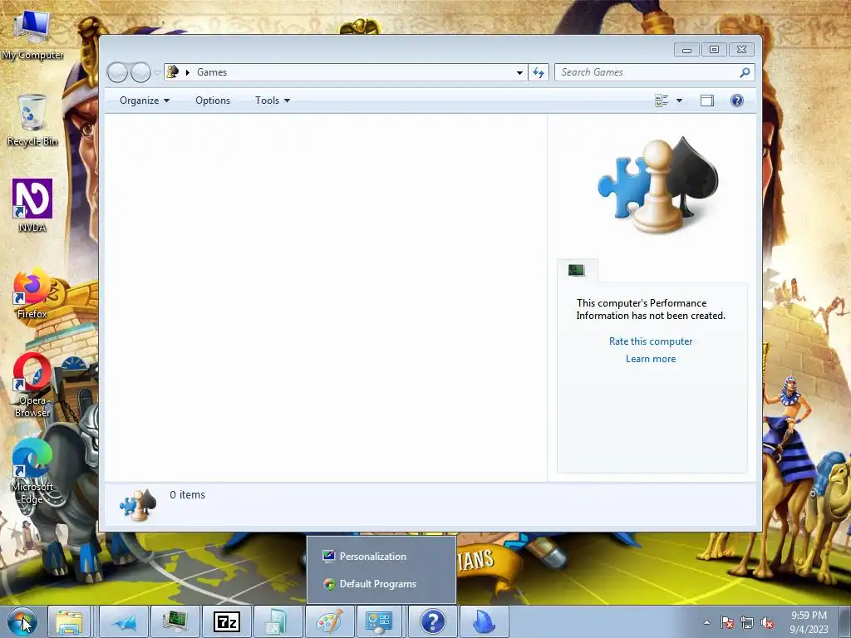The width and height of the screenshot is (851, 638).
Task: Click the search magnifier icon
Action: (745, 72)
